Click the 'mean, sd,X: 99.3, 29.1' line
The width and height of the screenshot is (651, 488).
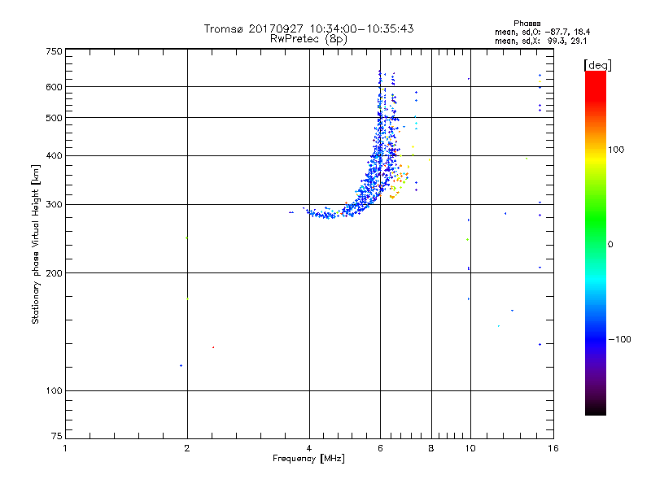pyautogui.click(x=540, y=41)
